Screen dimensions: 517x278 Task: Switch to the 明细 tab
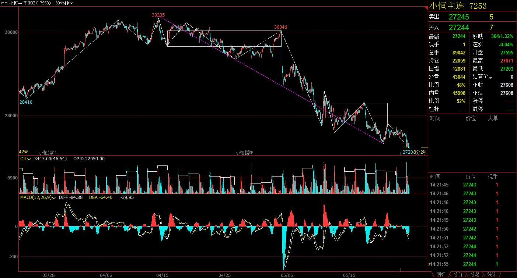point(440,274)
